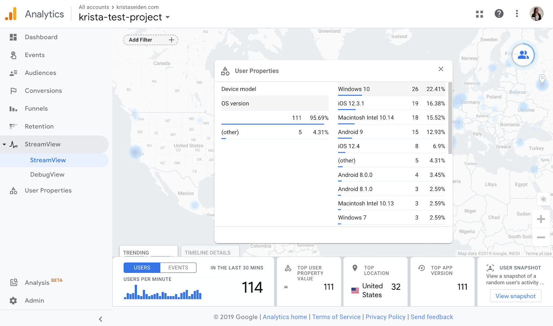Click the iOS 12.3.1 row
The width and height of the screenshot is (553, 326).
coord(392,104)
